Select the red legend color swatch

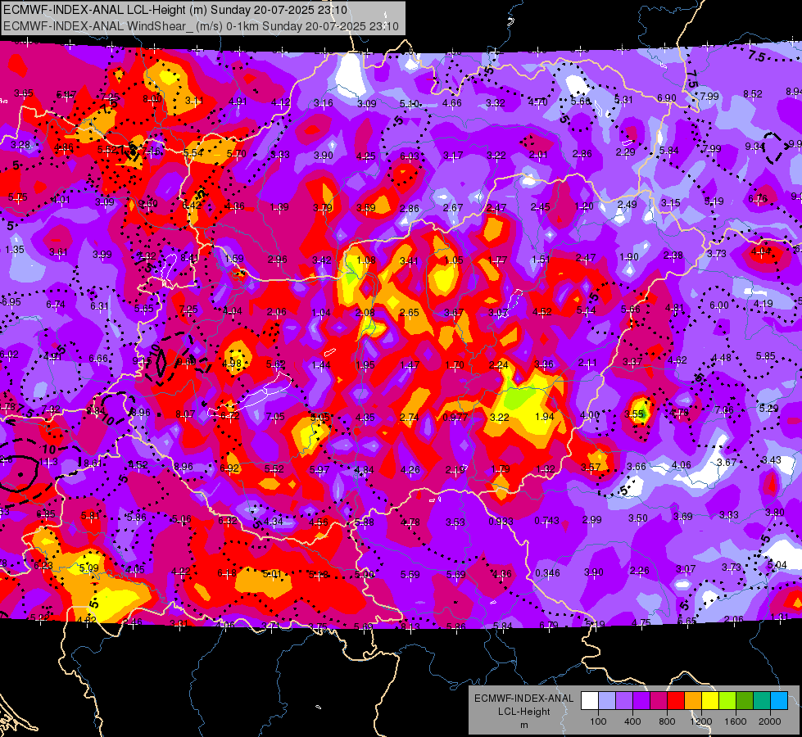click(x=676, y=701)
